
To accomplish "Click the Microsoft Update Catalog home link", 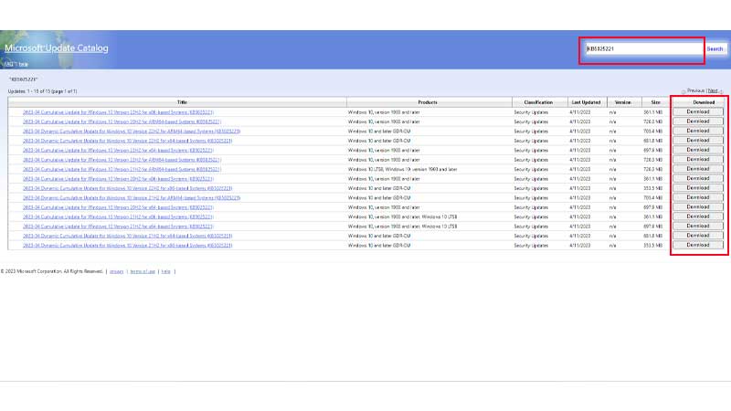I will 57,48.
